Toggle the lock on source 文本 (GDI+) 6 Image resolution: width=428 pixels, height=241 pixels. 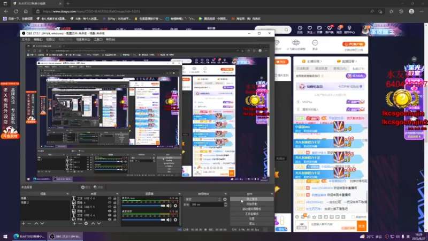[115, 198]
